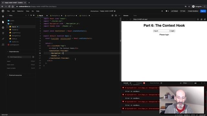207x116 pixels.
Task: Open the View menu
Action: click(27, 11)
